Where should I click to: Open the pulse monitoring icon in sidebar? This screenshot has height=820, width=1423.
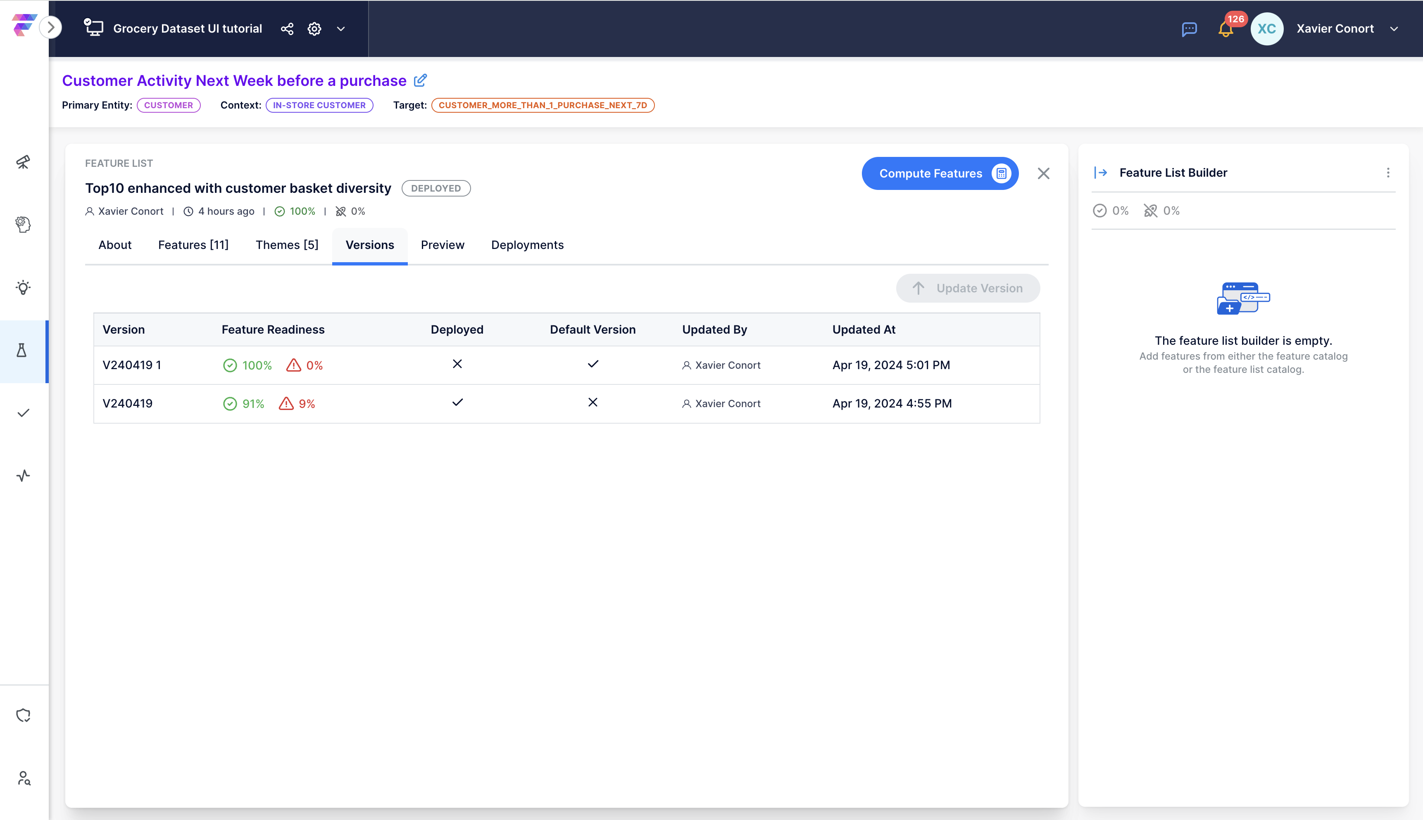point(23,475)
